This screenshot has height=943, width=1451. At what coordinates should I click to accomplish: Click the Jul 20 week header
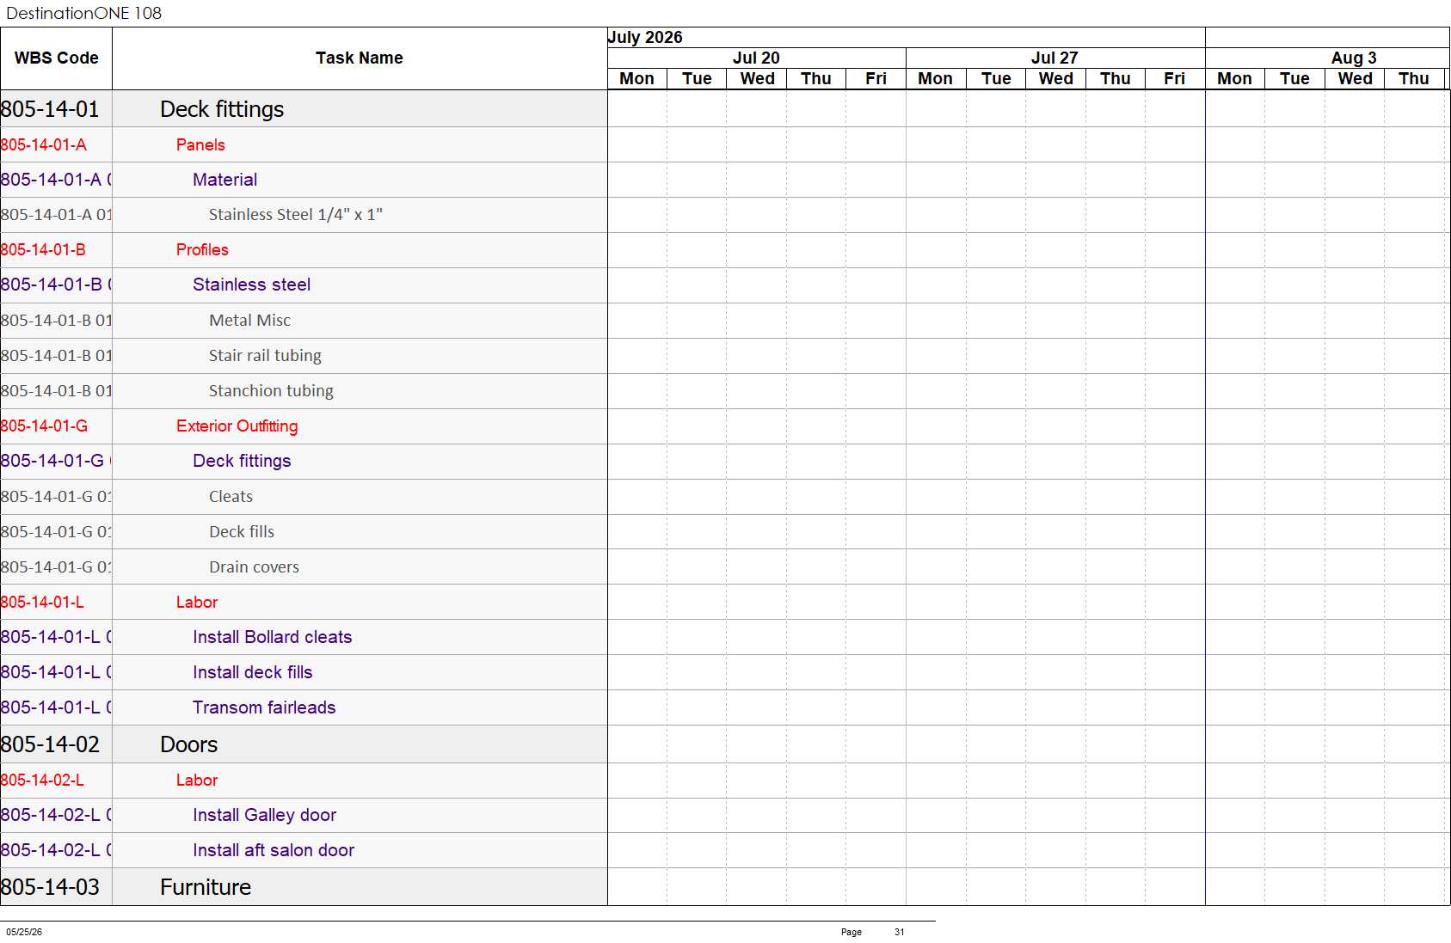(x=756, y=58)
